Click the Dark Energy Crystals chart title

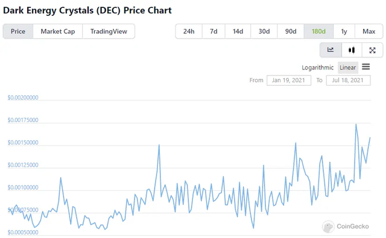click(87, 10)
